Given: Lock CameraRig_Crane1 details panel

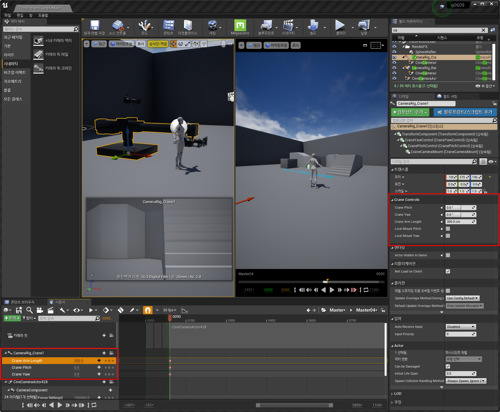Looking at the screenshot, I should pyautogui.click(x=494, y=103).
